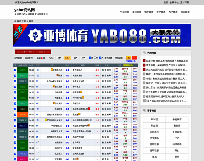
Task: Click the 亚博体育 YABO88 banner image
Action: point(102,35)
